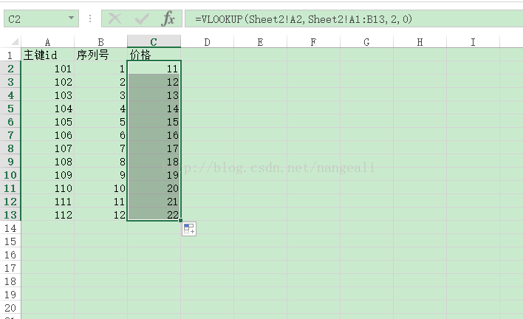Select column D header
The height and width of the screenshot is (319, 523).
(x=207, y=42)
